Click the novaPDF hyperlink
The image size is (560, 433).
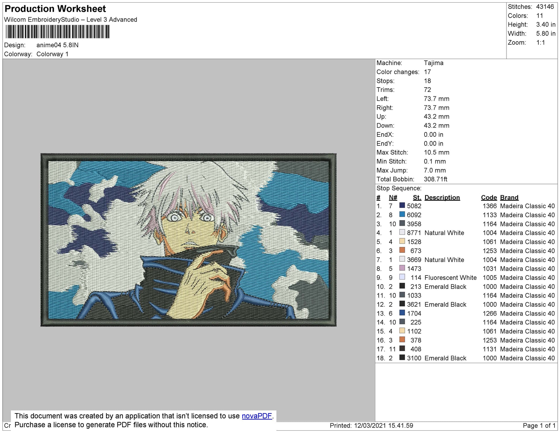(257, 416)
